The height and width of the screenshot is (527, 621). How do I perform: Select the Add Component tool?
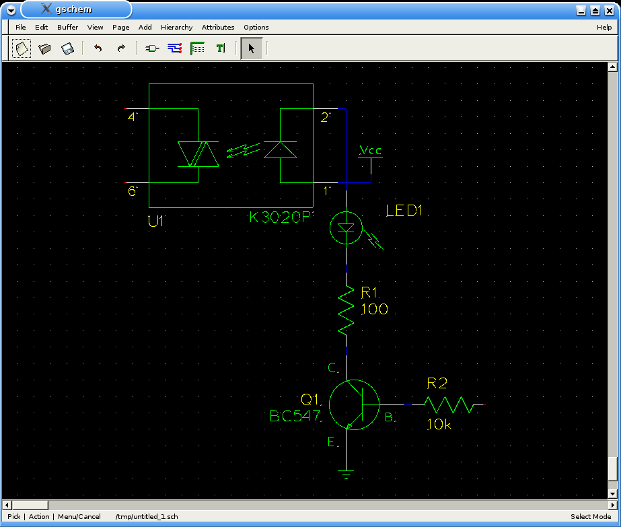152,48
